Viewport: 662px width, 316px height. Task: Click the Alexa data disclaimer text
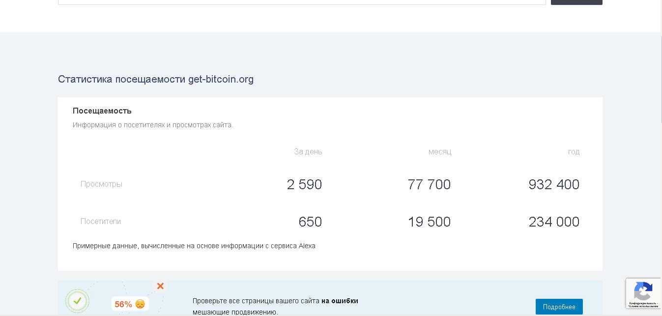[195, 246]
